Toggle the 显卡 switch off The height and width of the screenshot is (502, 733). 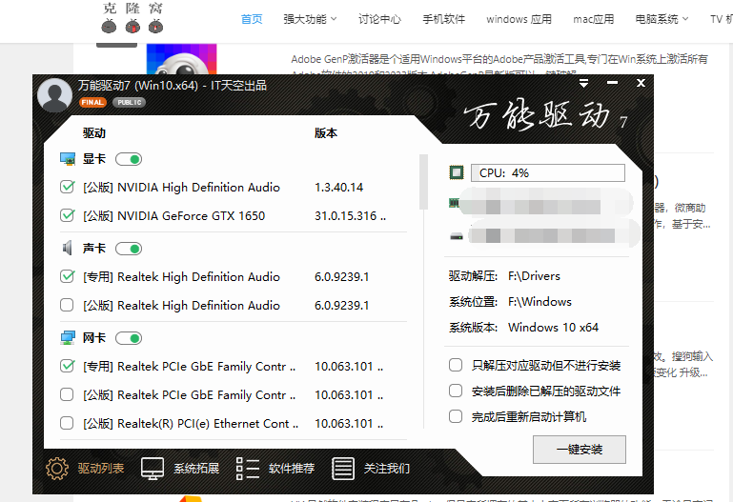point(129,159)
